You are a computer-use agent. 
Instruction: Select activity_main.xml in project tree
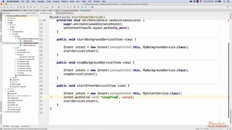tap(28, 57)
